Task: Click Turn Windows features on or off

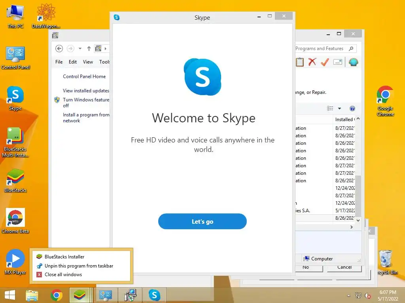Action: (86, 103)
